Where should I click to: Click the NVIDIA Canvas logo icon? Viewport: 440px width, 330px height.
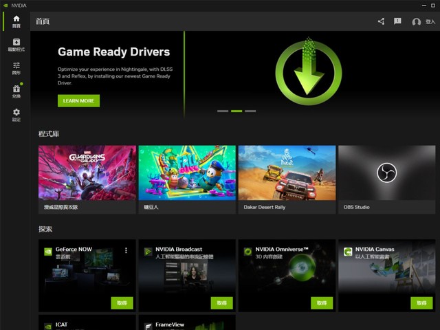click(348, 252)
